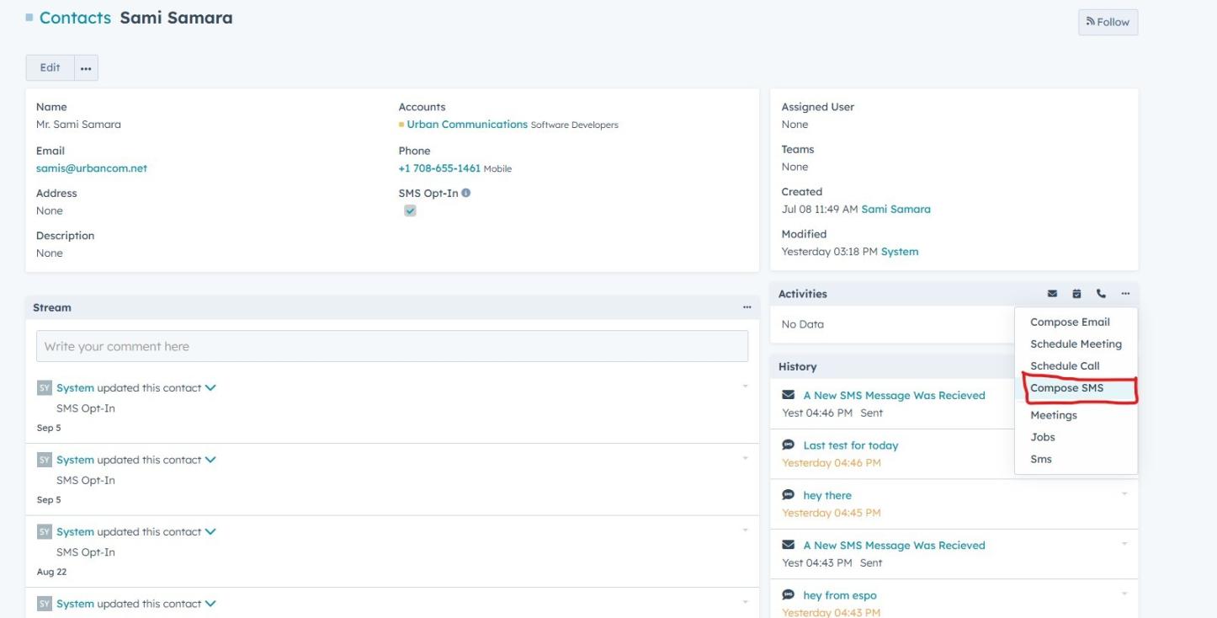Viewport: 1217px width, 618px height.
Task: Click chat bubble icon beside 'Last test for today'
Action: 789,445
